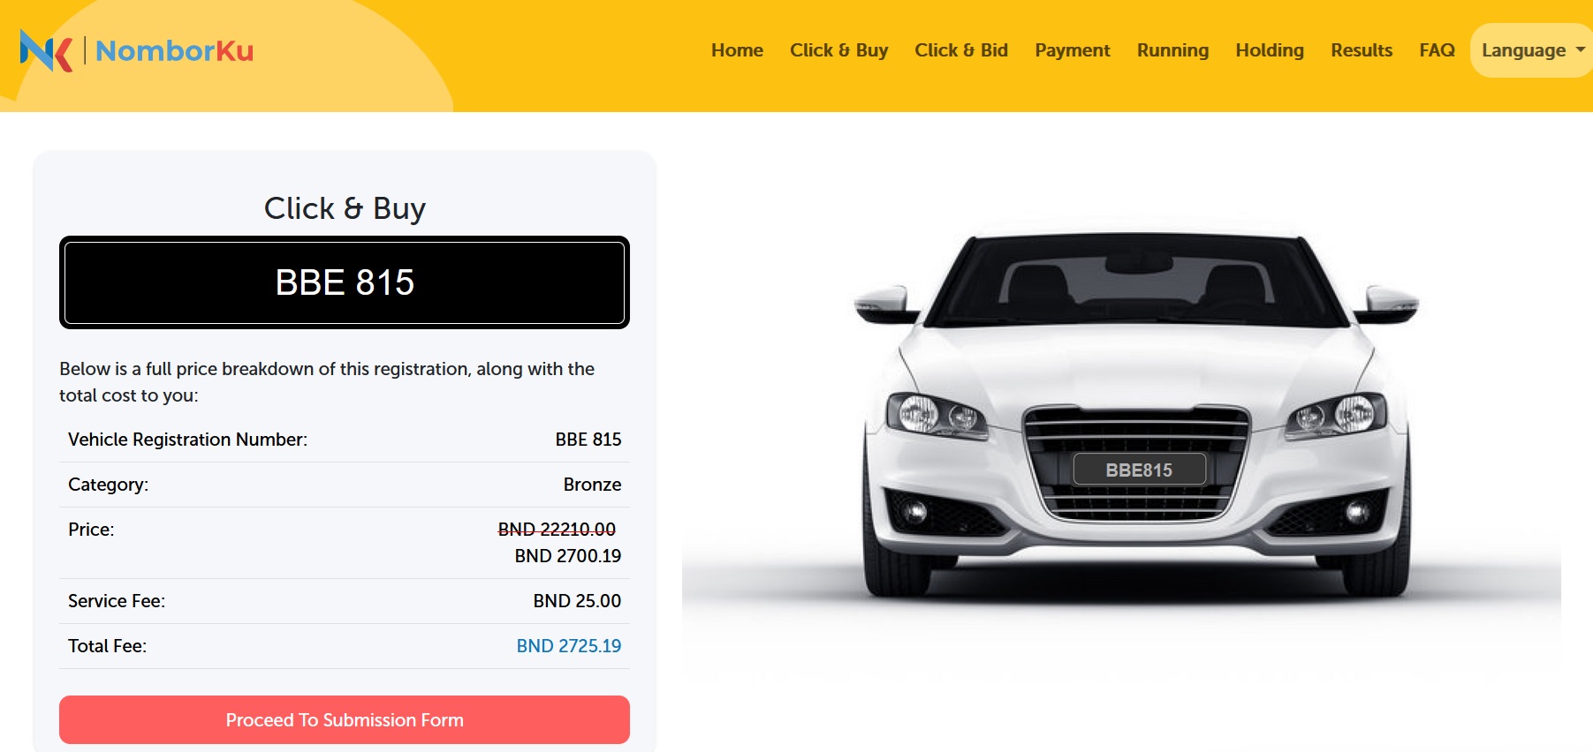Click Proceed To Submission Form button
The width and height of the screenshot is (1593, 752).
345,719
